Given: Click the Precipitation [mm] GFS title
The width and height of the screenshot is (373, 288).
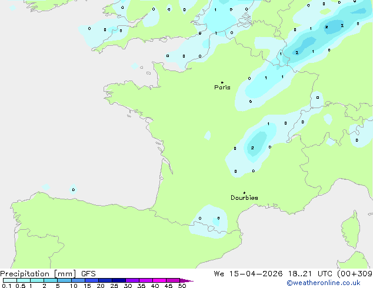Looking at the screenshot, I should click(48, 274).
